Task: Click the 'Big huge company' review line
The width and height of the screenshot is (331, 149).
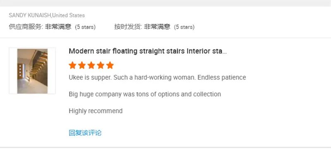Action: 145,94
